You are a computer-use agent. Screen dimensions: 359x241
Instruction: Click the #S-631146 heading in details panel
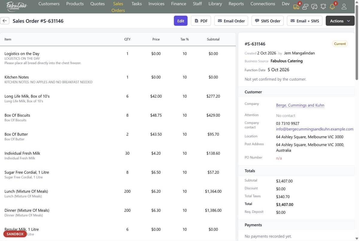click(x=255, y=44)
